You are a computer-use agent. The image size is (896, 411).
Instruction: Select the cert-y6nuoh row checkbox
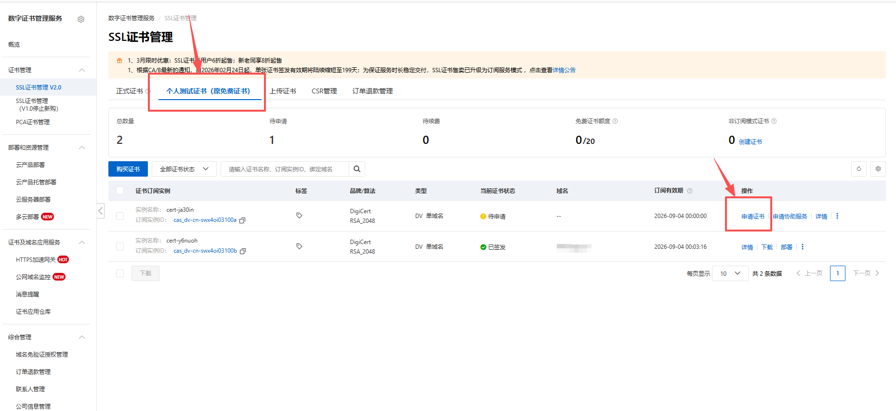[x=120, y=246]
